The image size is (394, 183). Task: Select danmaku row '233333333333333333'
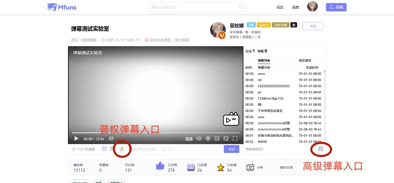(284, 86)
